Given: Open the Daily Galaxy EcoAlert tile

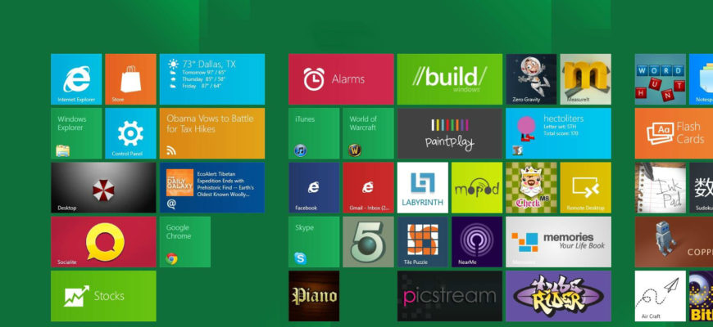Looking at the screenshot, I should [x=212, y=187].
